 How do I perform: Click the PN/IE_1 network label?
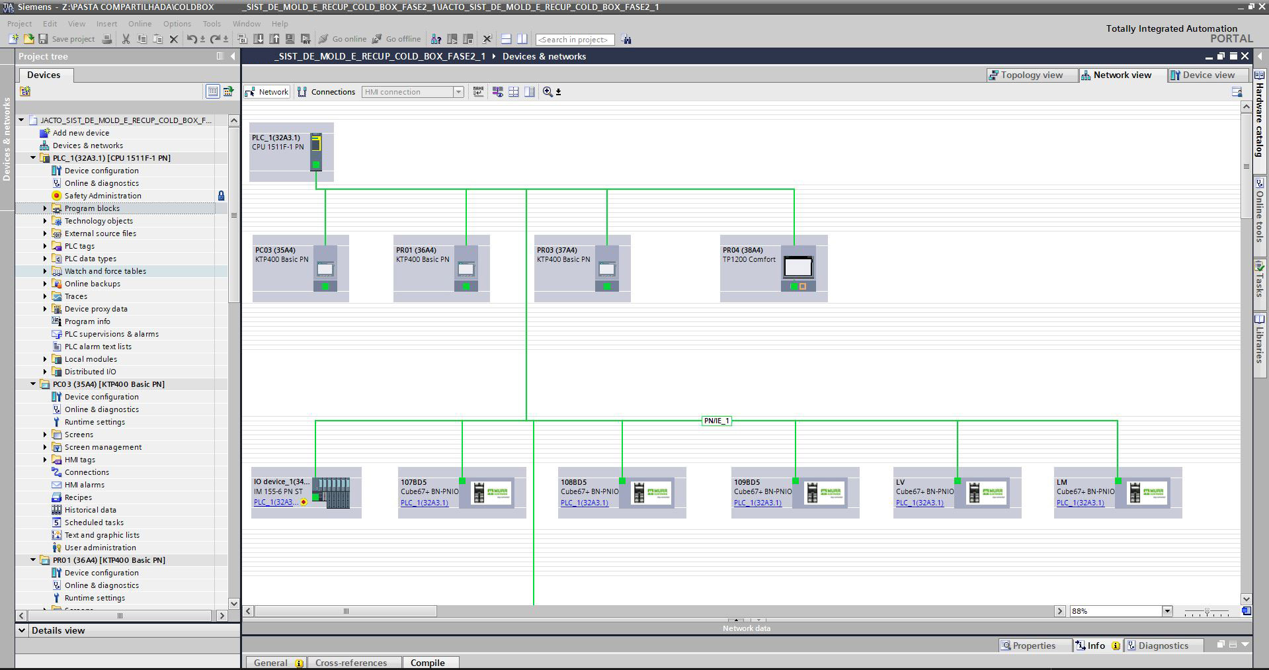pos(716,421)
